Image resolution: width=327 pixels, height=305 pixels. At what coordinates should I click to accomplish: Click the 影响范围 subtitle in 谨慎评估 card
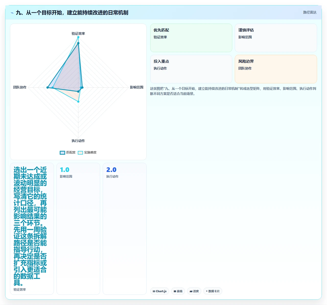245,37
